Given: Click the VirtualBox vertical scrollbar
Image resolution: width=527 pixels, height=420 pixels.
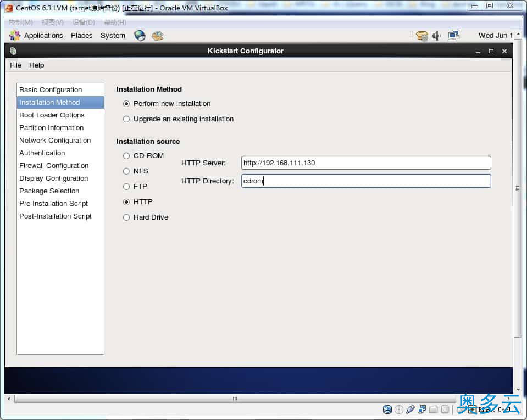Looking at the screenshot, I should coord(518,188).
